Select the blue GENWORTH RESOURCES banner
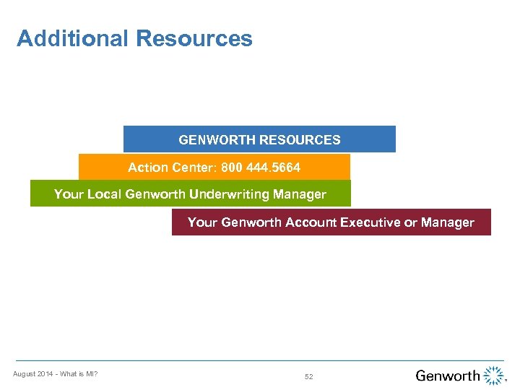The width and height of the screenshot is (520, 390). 259,139
